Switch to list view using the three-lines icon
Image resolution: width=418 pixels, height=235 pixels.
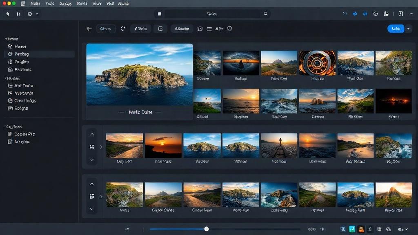(x=209, y=29)
